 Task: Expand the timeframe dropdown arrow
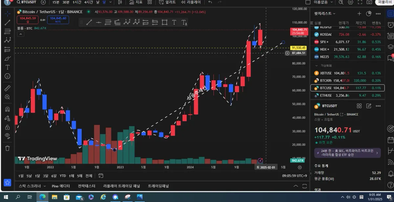point(111,2)
